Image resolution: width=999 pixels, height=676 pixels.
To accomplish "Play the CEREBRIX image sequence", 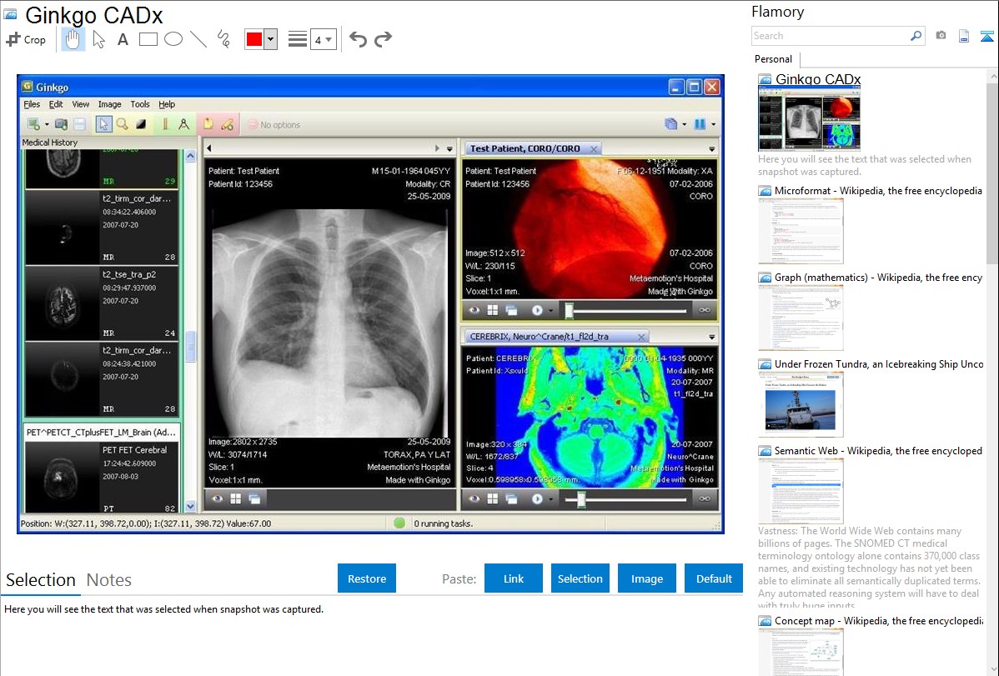I will pos(537,499).
